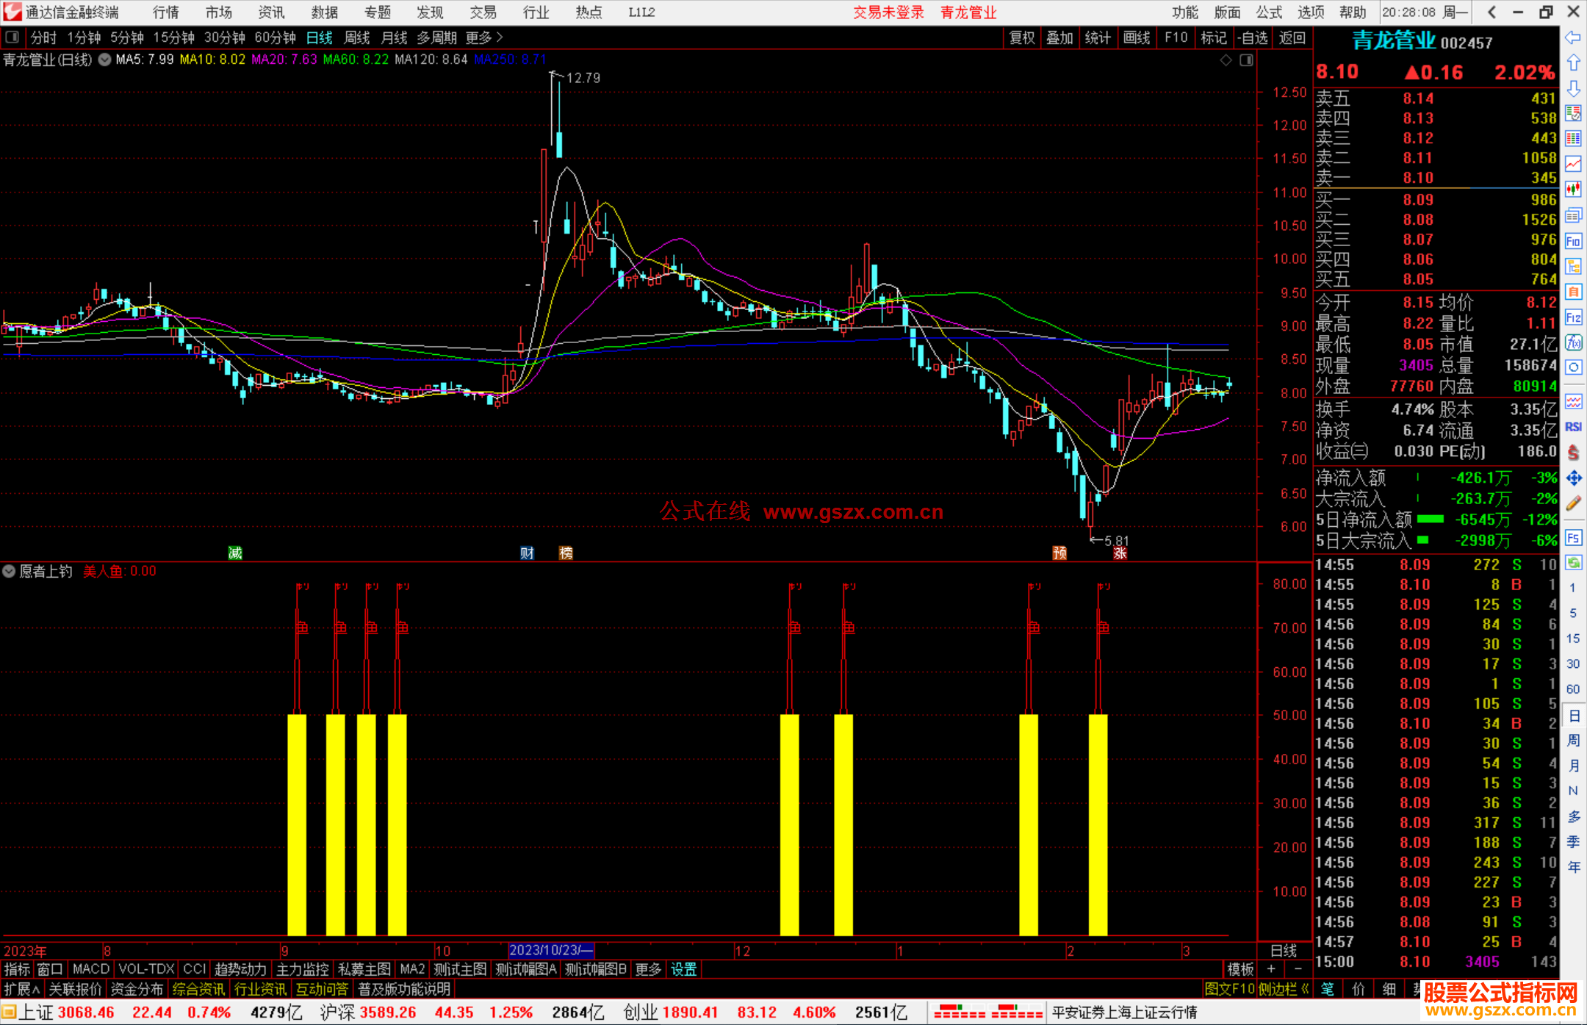The width and height of the screenshot is (1587, 1025).
Task: Click the four-way move arrows icon
Action: [1573, 478]
